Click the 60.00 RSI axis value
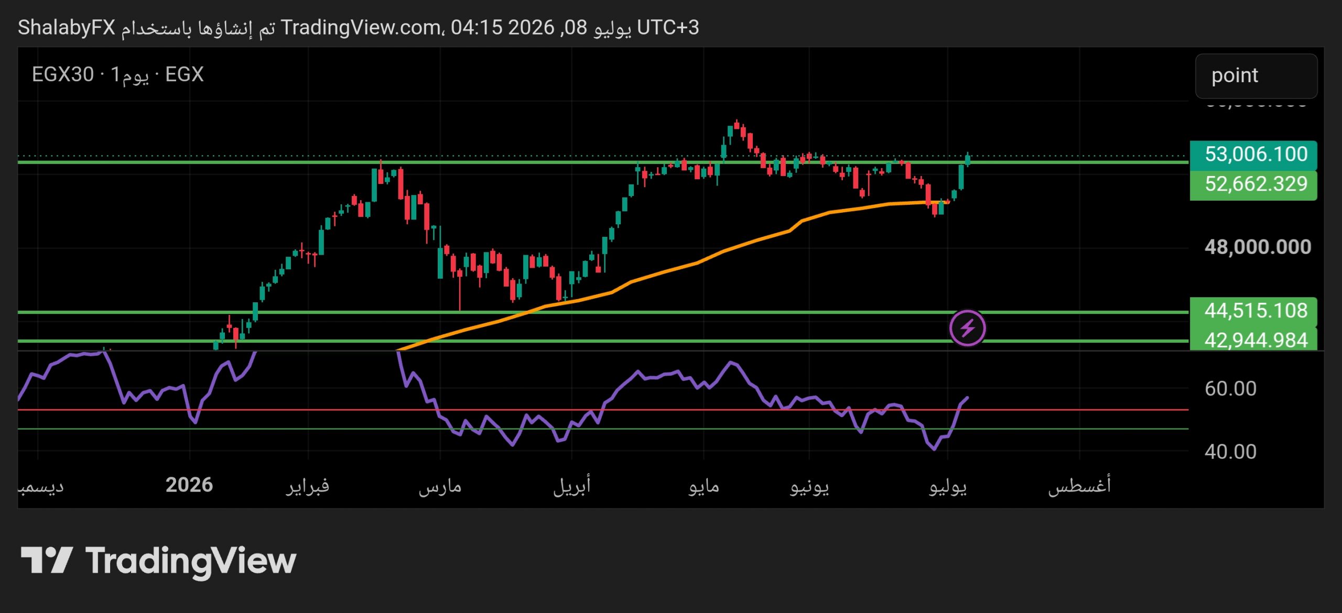The width and height of the screenshot is (1342, 613). (x=1230, y=389)
